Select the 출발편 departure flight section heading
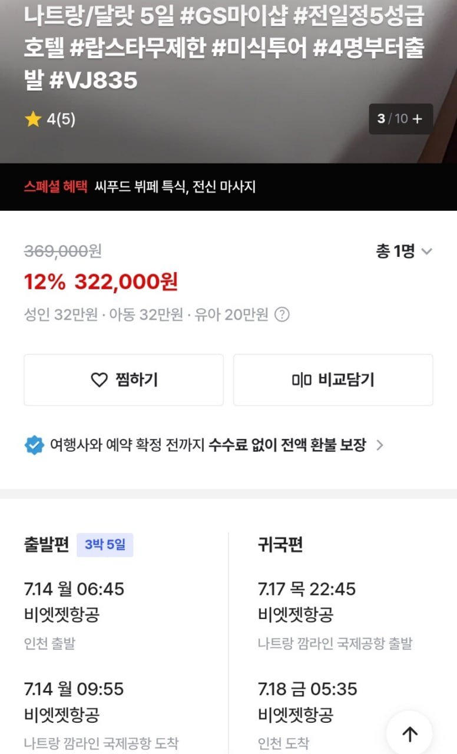This screenshot has width=457, height=754. pos(47,545)
